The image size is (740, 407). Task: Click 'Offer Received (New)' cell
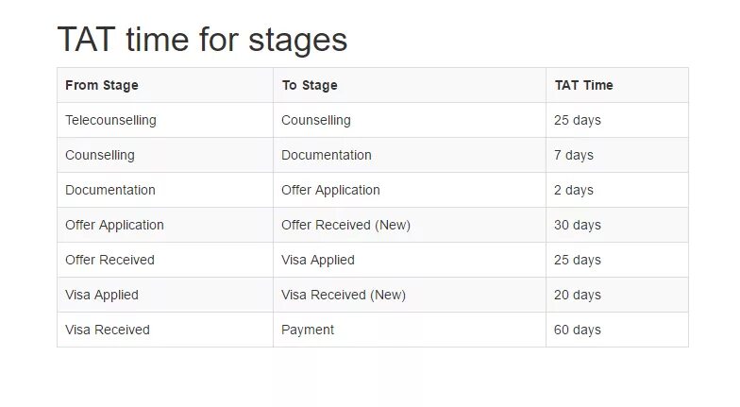(345, 225)
